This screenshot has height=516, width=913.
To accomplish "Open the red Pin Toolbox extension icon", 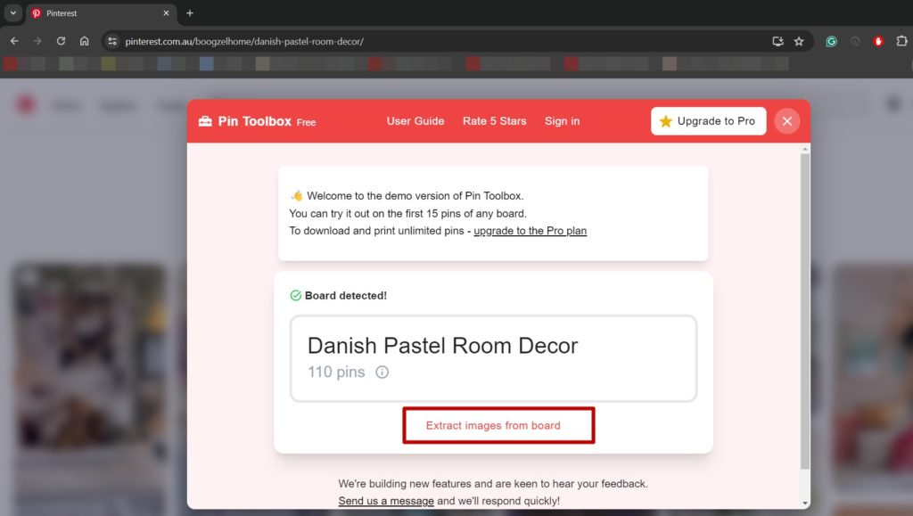I will tap(878, 41).
